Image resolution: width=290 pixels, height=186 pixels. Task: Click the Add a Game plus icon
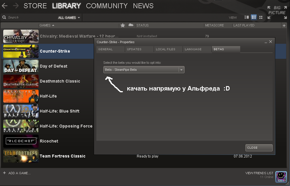[x=4, y=173]
